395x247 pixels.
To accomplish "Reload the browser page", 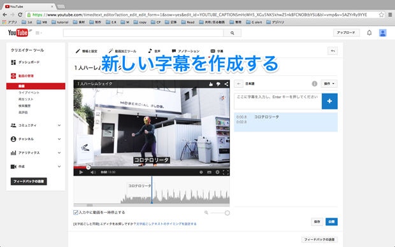I will [x=20, y=15].
